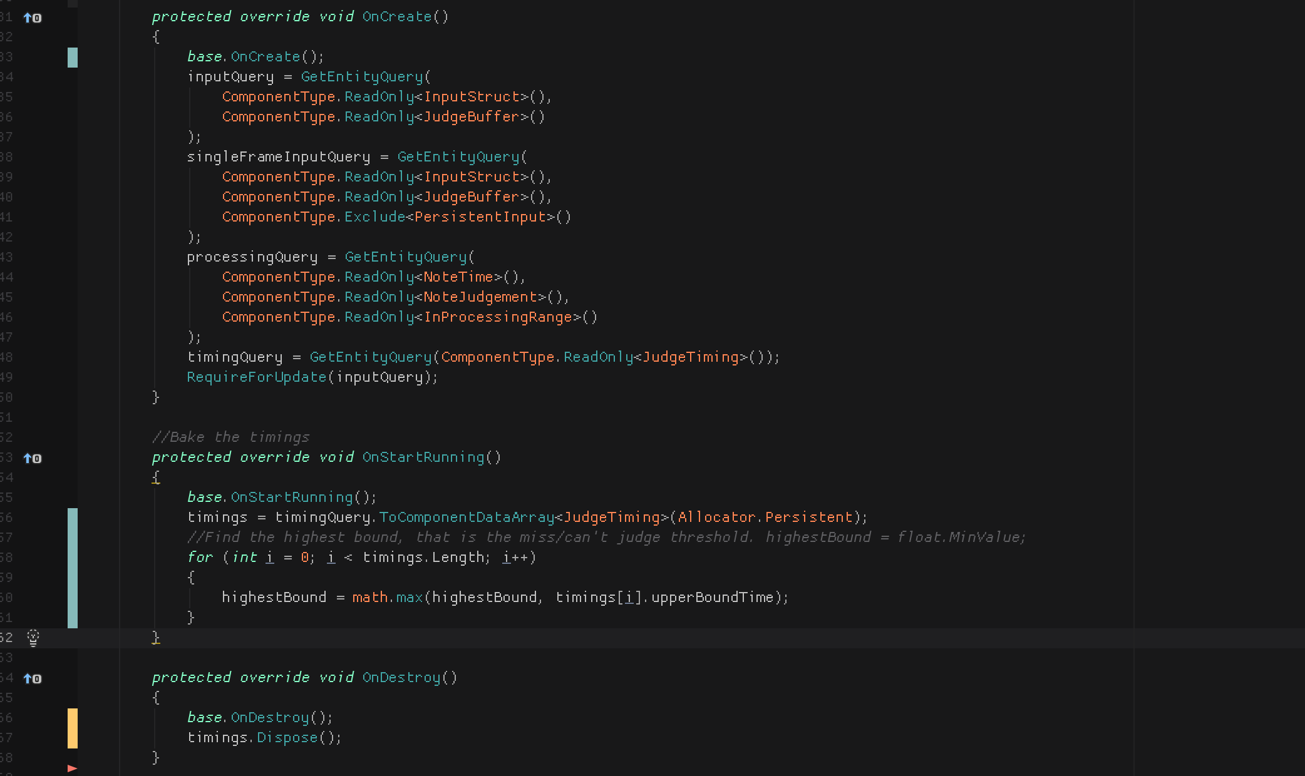The height and width of the screenshot is (776, 1305).
Task: Click the usages indicator beside OnDestroy
Action: coord(31,678)
